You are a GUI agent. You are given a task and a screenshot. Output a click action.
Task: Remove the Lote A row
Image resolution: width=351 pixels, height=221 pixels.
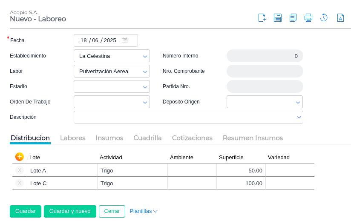pyautogui.click(x=20, y=170)
